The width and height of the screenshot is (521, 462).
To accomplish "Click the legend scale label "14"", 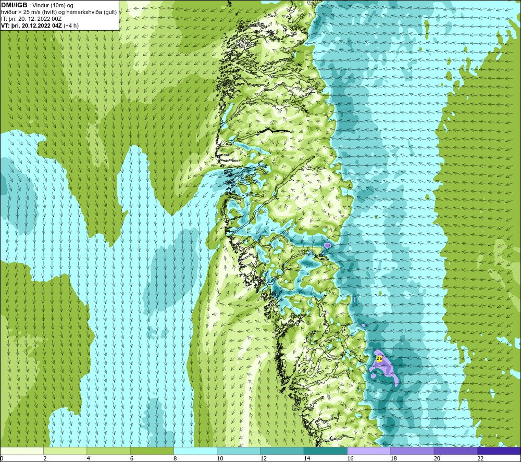I will point(307,459).
